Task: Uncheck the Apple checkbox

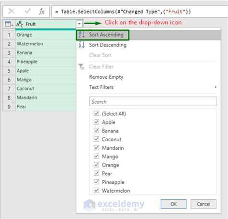Action: [x=96, y=122]
